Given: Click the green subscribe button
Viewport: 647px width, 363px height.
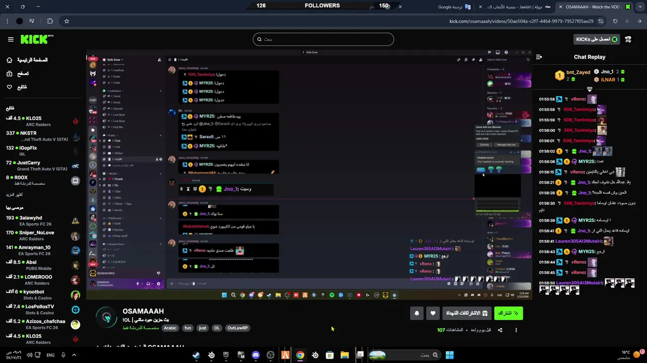Looking at the screenshot, I should tap(509, 313).
